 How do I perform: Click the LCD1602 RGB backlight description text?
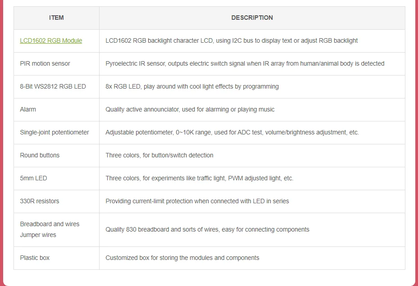(232, 40)
